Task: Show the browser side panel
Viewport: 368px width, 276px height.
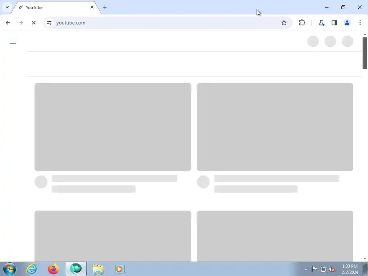Action: [334, 23]
